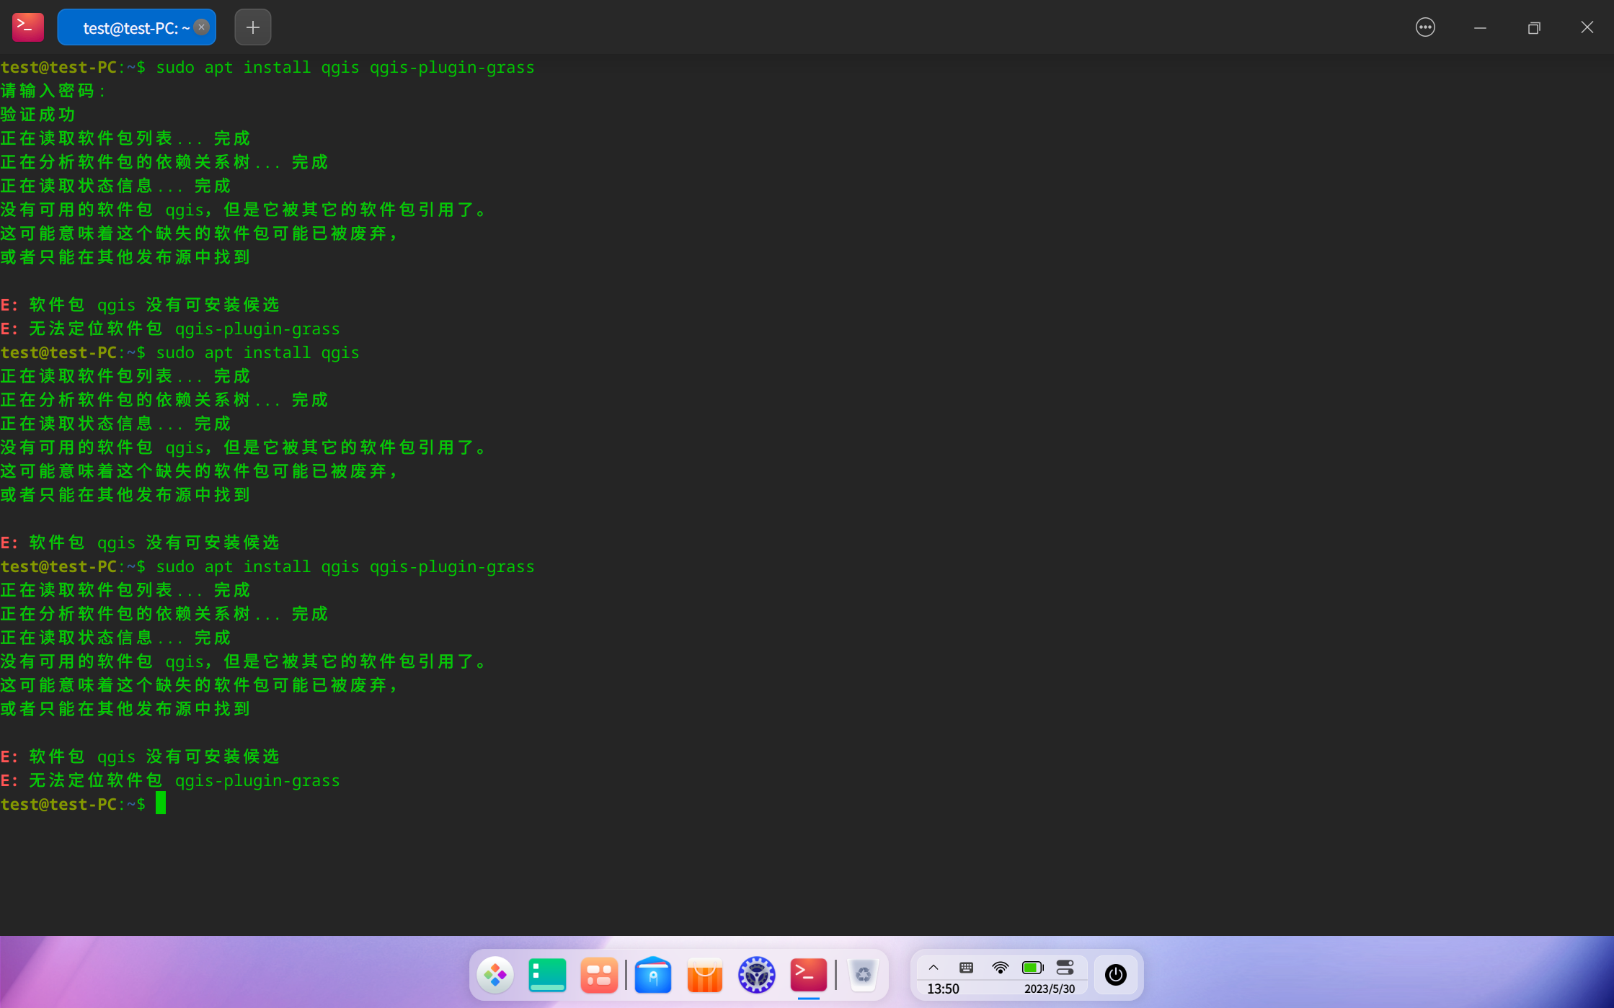
Task: Close the test@test-PC tab
Action: 201,27
